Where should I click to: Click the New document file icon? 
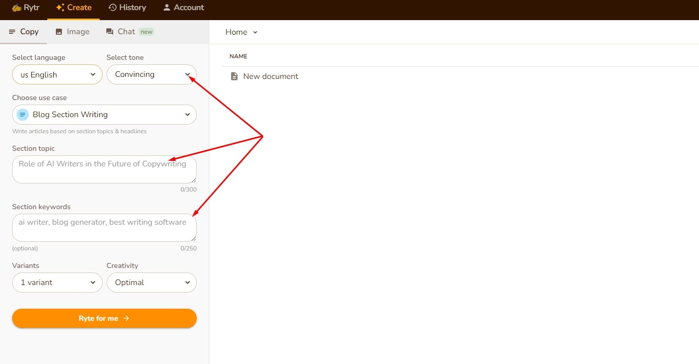(x=234, y=76)
